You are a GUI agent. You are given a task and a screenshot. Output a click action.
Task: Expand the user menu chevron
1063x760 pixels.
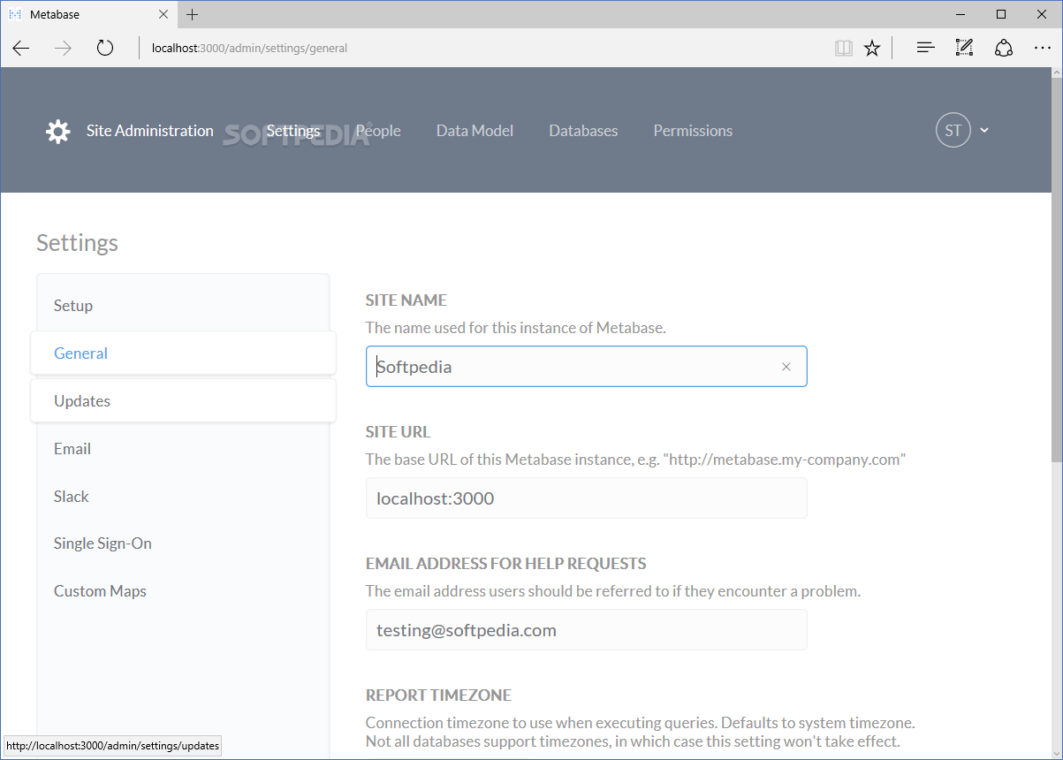click(x=984, y=131)
